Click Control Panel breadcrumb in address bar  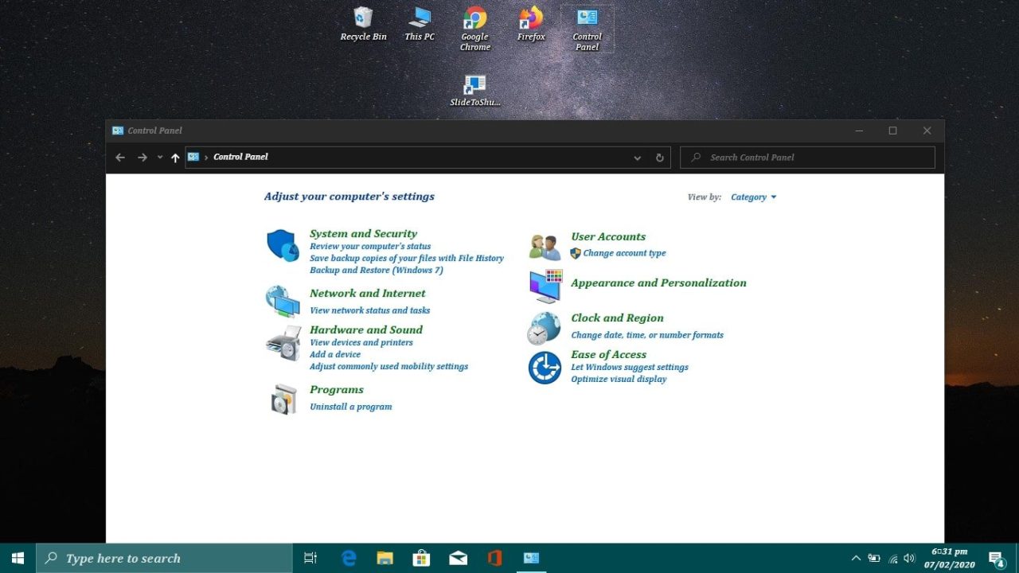tap(240, 157)
